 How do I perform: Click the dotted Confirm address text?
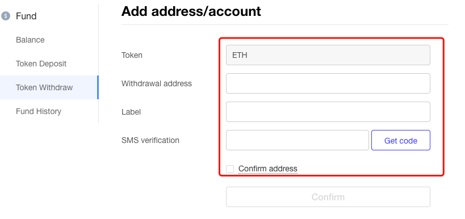(268, 169)
